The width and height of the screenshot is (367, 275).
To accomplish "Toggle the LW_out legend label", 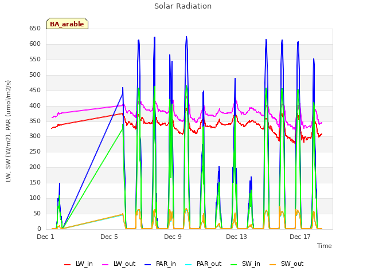I will [x=124, y=264].
